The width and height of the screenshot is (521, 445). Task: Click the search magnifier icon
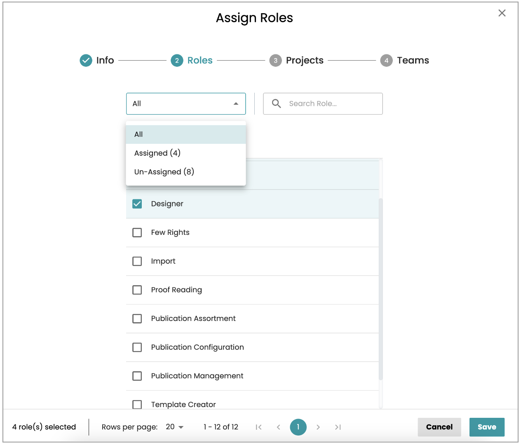(x=276, y=103)
